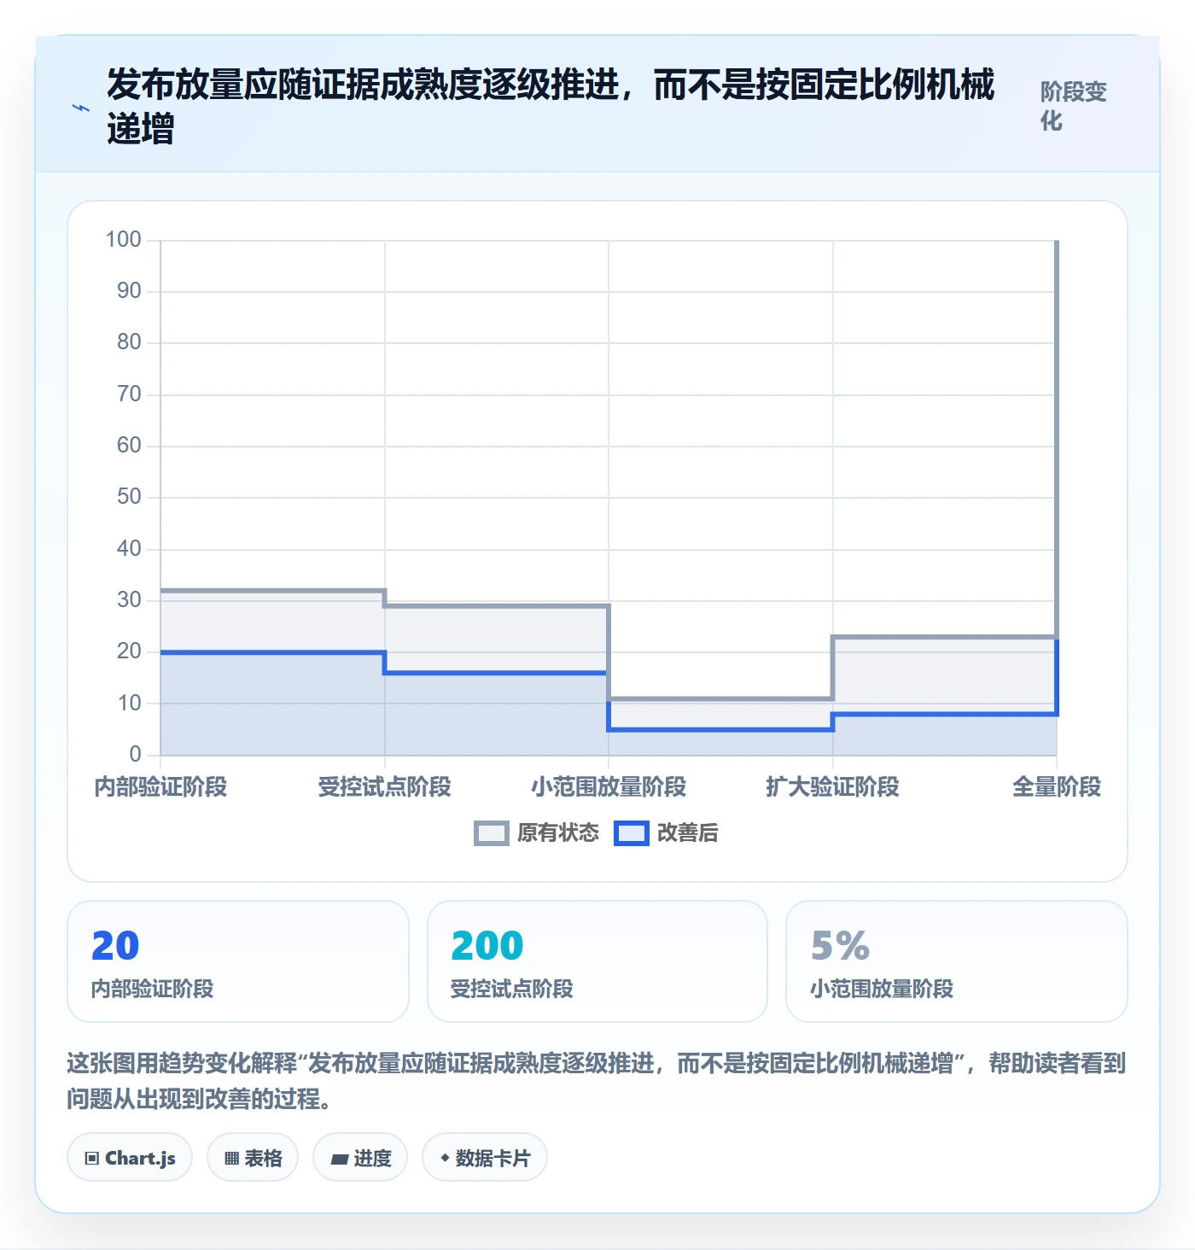1195x1250 pixels.
Task: Click the y-axis value 0
Action: [x=135, y=754]
